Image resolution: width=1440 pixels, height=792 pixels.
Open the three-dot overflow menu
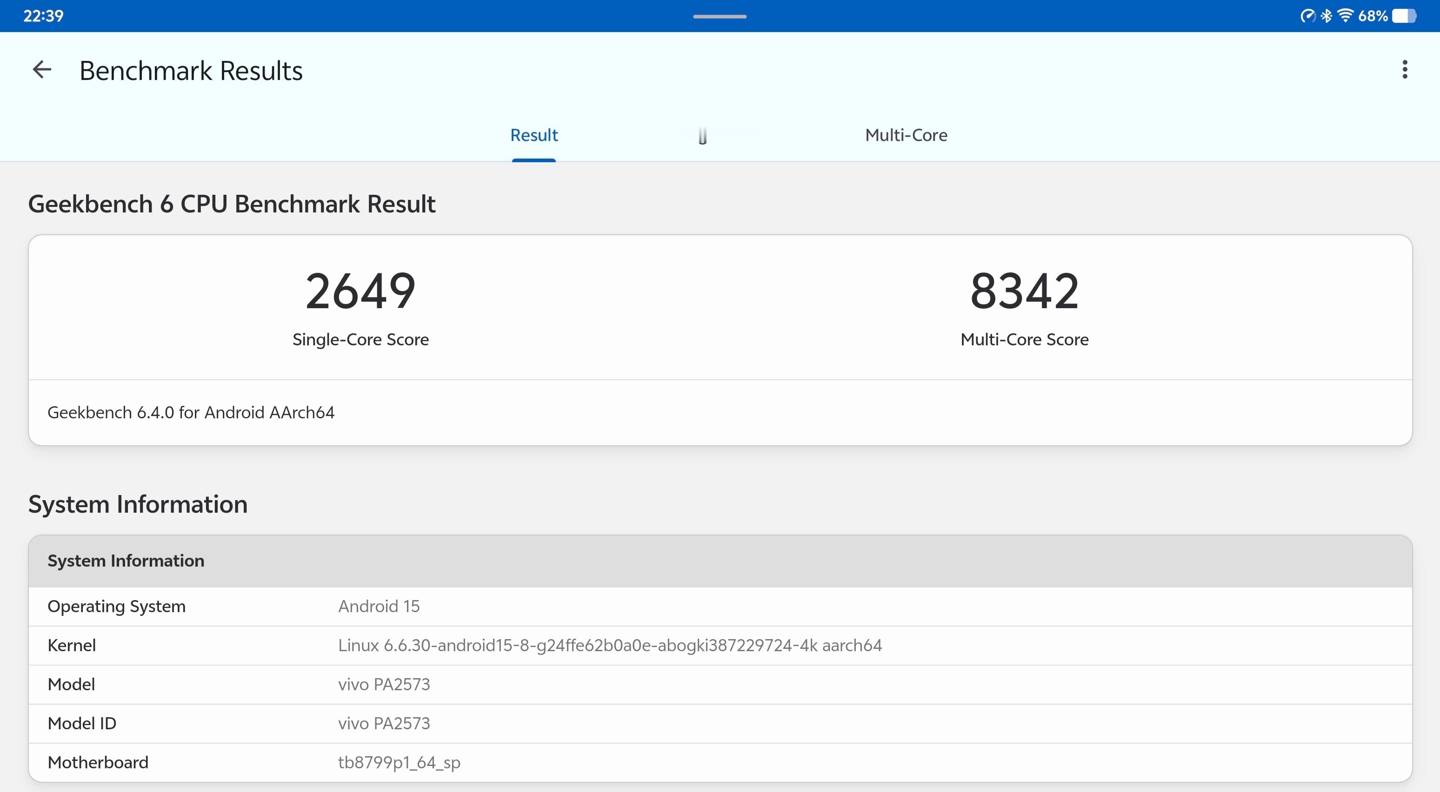tap(1404, 70)
